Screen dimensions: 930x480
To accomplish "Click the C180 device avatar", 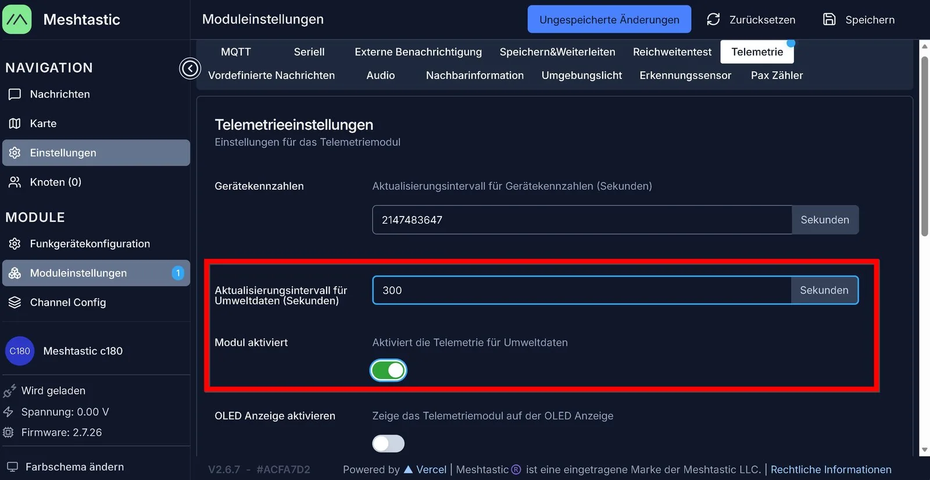I will (20, 351).
